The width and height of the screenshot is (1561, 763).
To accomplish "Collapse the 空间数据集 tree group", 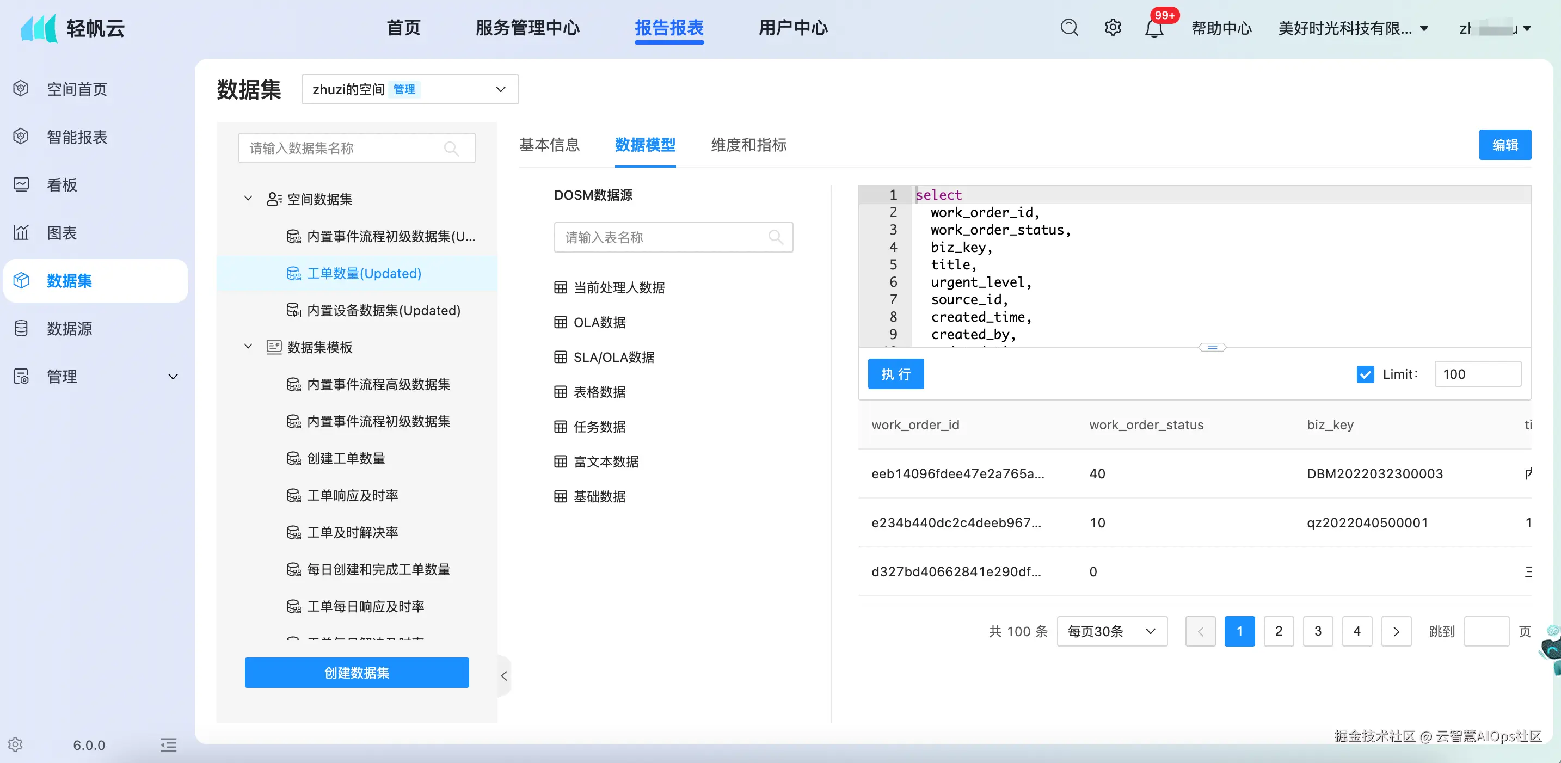I will click(248, 199).
